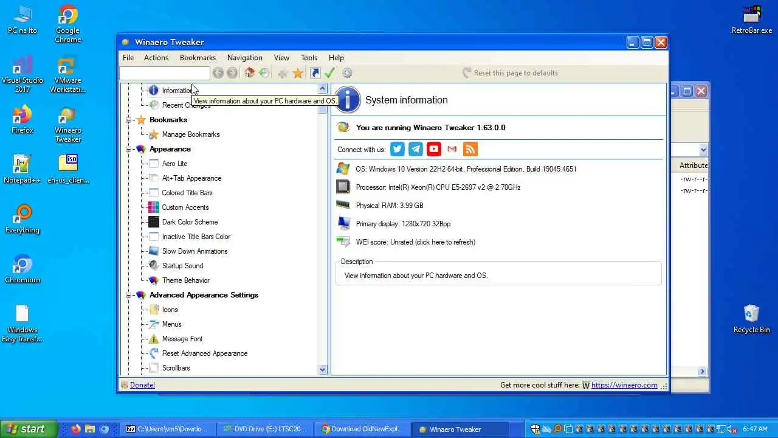Screen dimensions: 778x438
Task: Click the Chromium desktop icon
Action: (x=22, y=269)
